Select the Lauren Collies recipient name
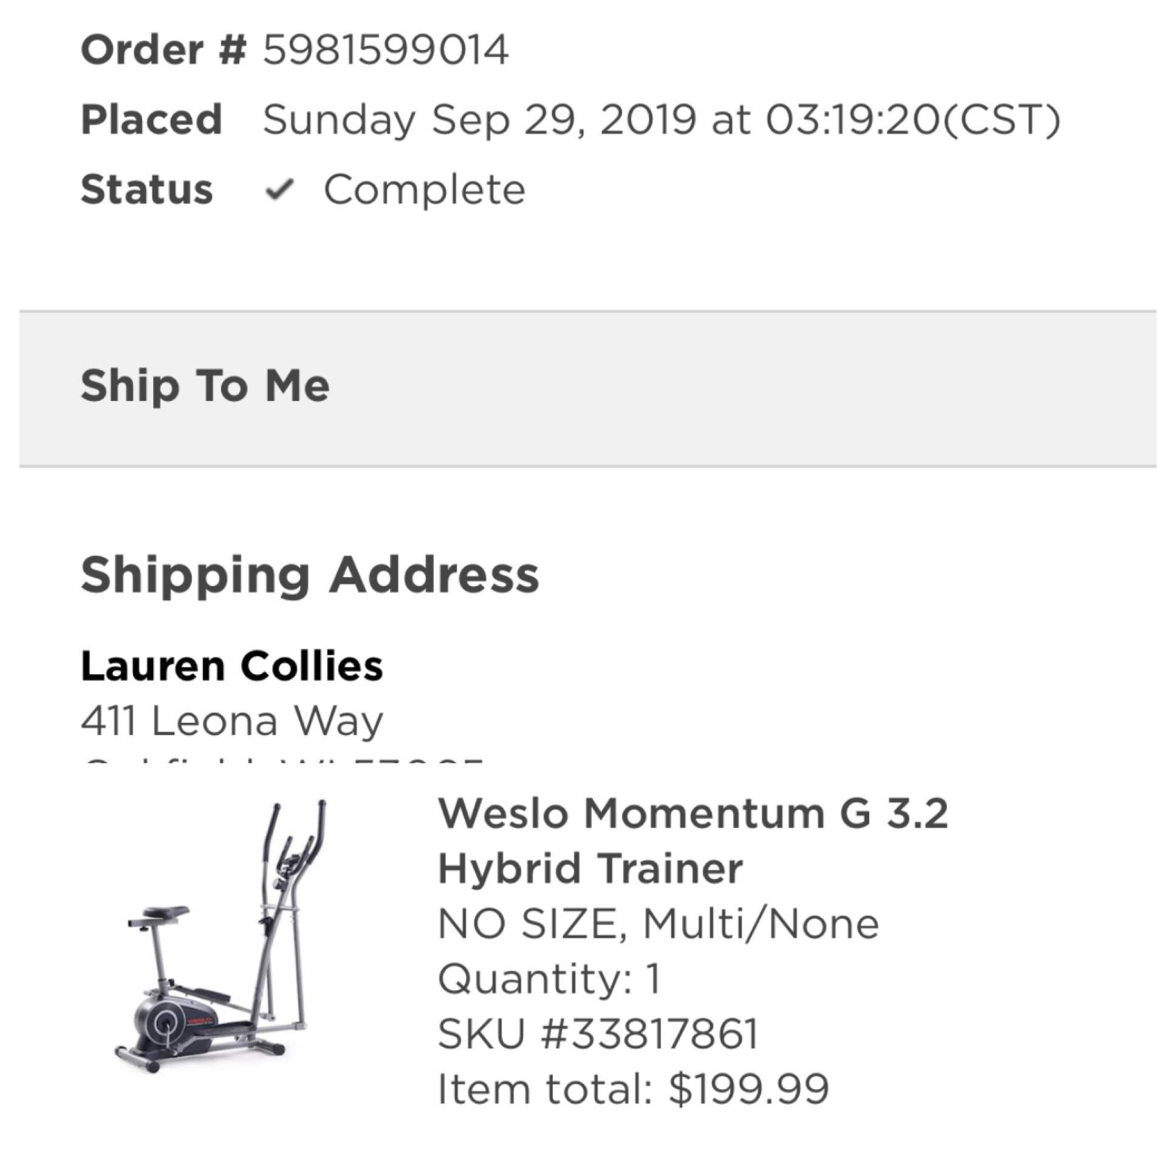Image resolution: width=1176 pixels, height=1176 pixels. pos(232,666)
